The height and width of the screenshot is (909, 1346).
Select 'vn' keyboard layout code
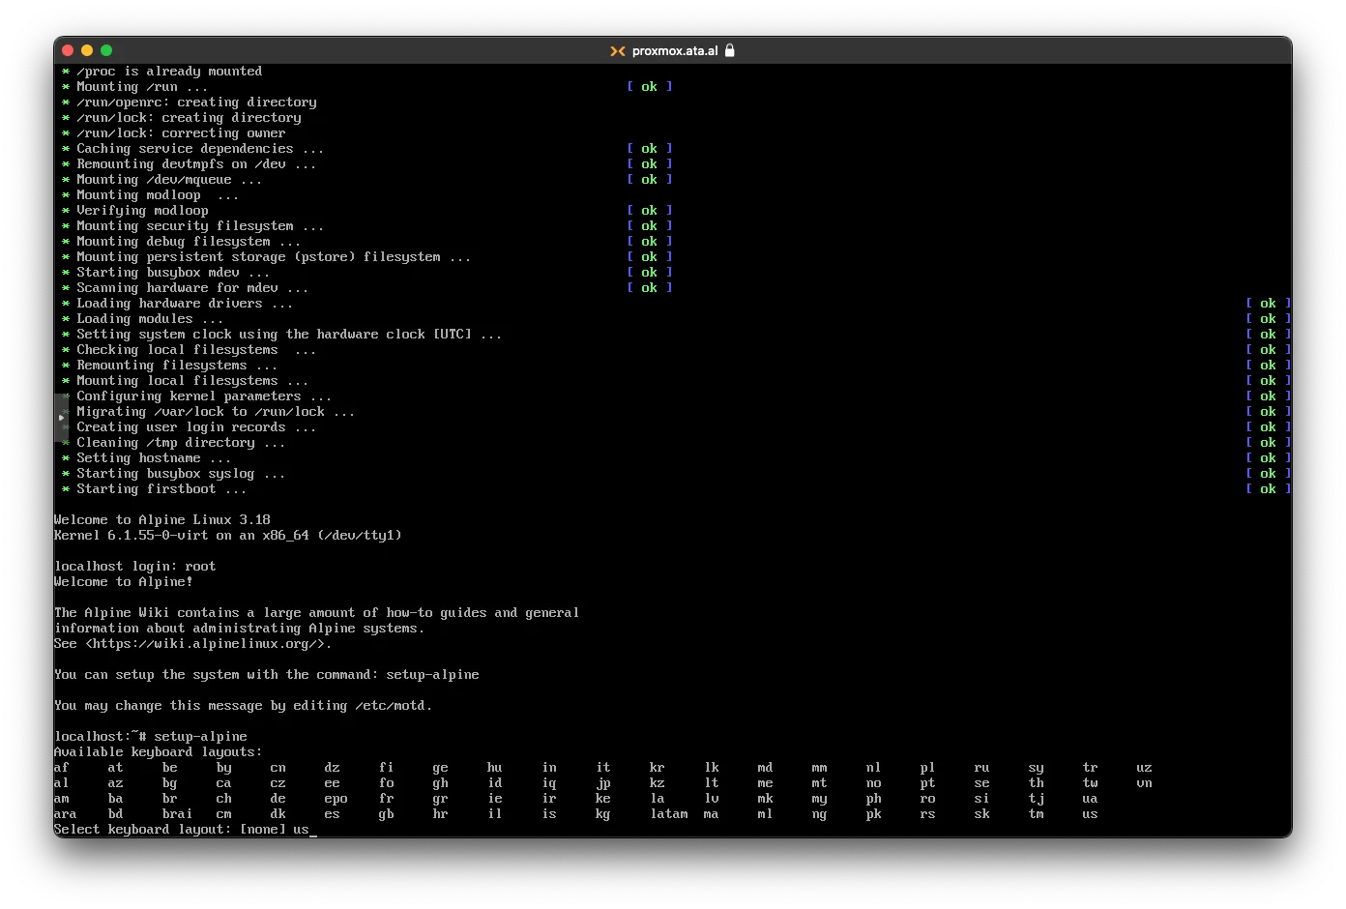point(1145,783)
